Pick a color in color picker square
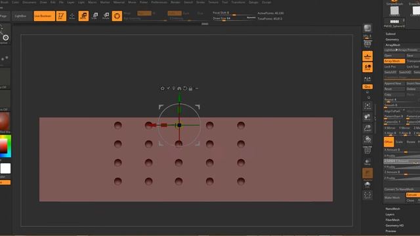The width and height of the screenshot is (420, 236). (x=4, y=146)
